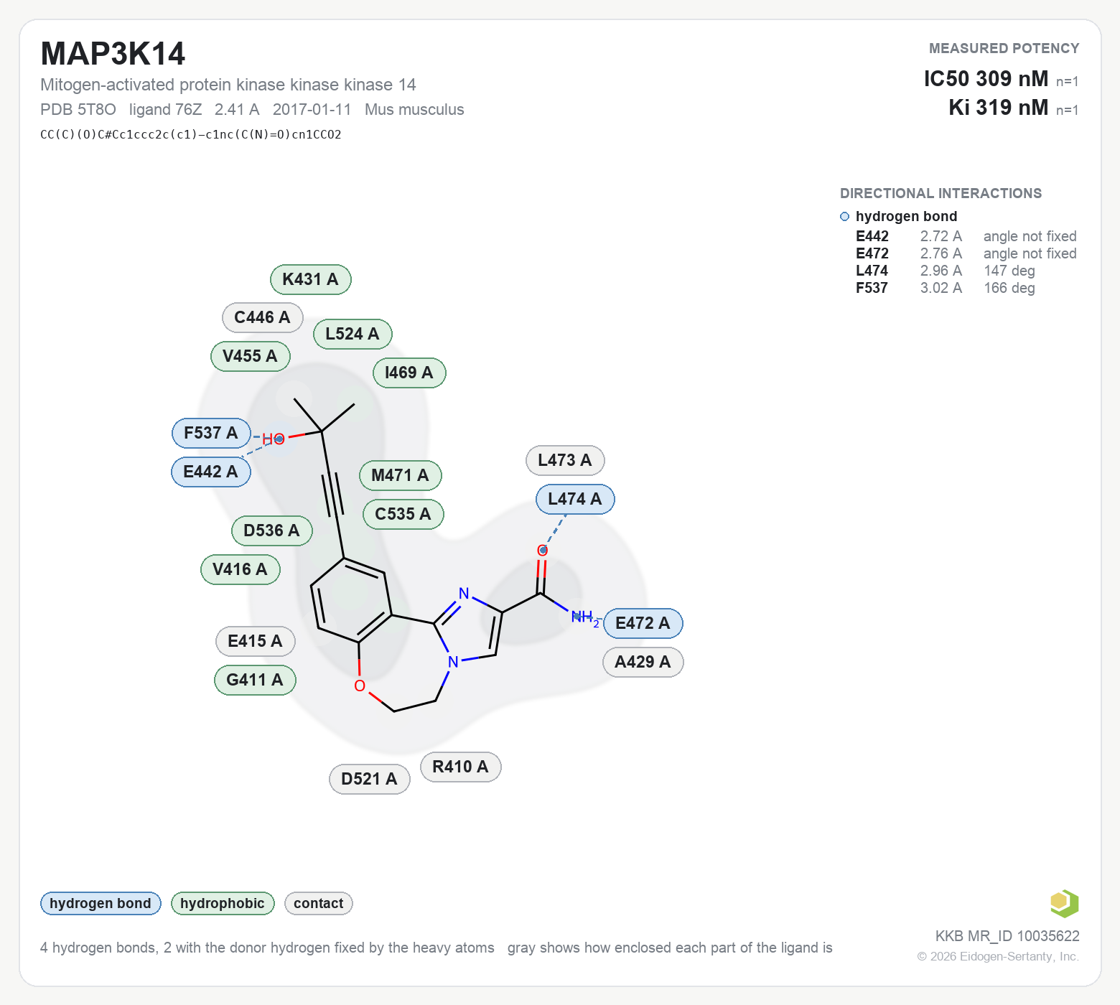Image resolution: width=1120 pixels, height=1005 pixels.
Task: Select the E442 A hydrogen bond residue
Action: point(210,472)
